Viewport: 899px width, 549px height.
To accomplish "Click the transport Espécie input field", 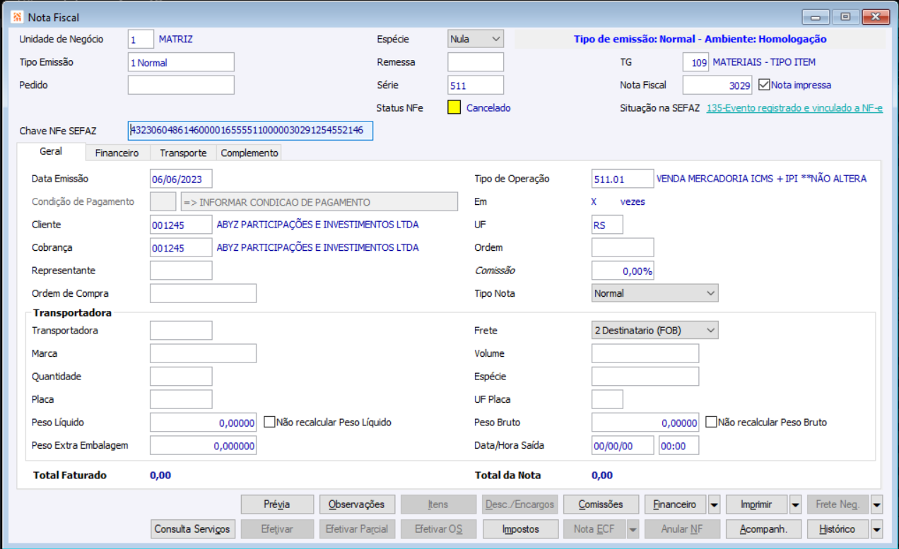I will [645, 376].
